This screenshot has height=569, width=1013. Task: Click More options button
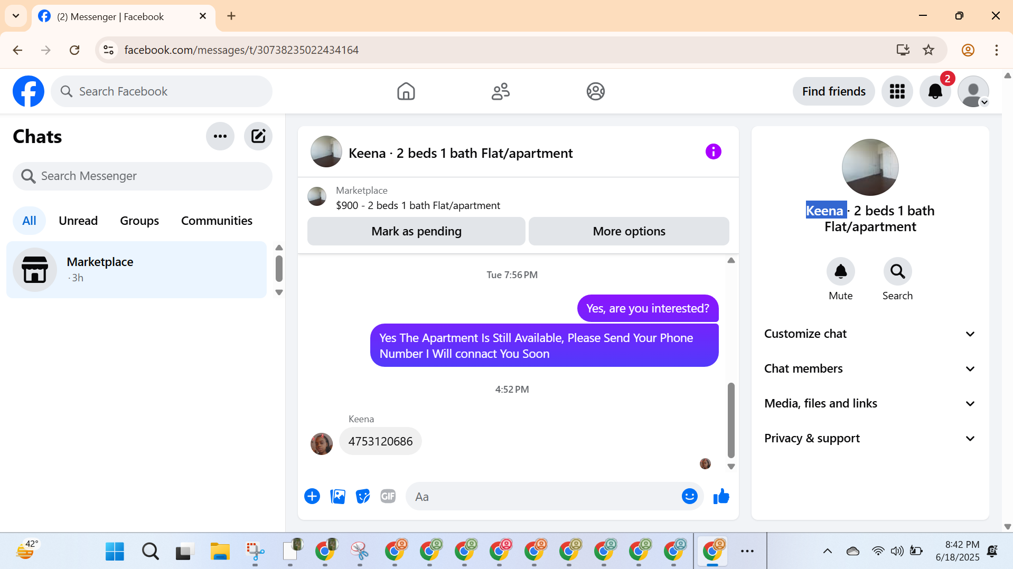(x=629, y=231)
